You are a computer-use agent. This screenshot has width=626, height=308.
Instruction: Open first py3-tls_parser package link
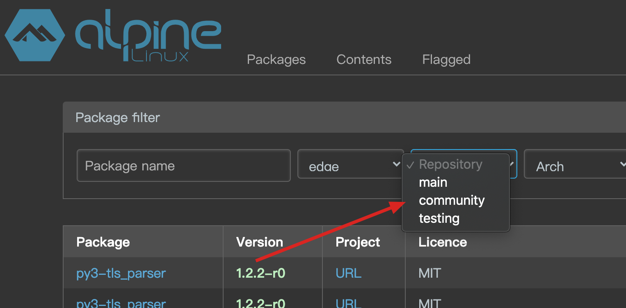pos(121,273)
